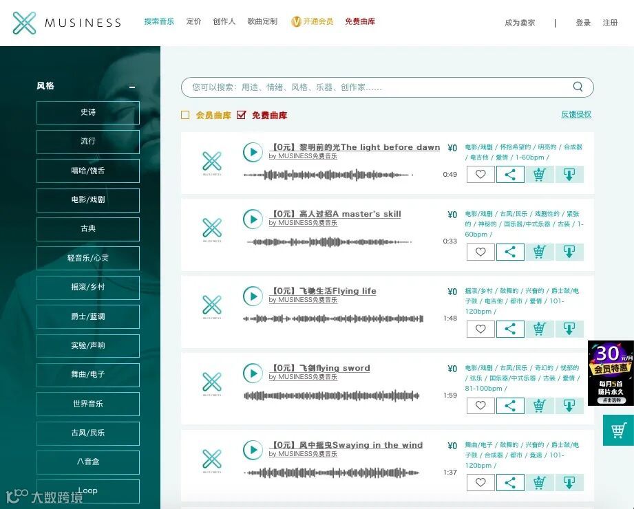Open The light before dawn title link
This screenshot has height=509, width=634.
tap(355, 147)
